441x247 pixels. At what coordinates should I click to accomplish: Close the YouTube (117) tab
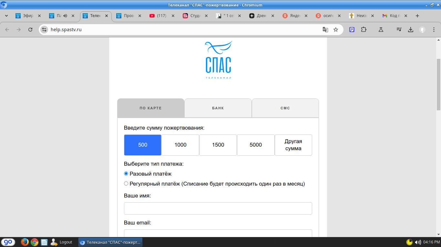(173, 16)
